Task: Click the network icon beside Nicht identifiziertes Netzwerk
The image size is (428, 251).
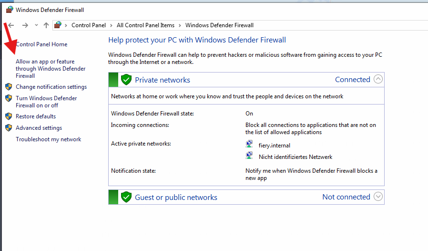Action: pos(249,155)
